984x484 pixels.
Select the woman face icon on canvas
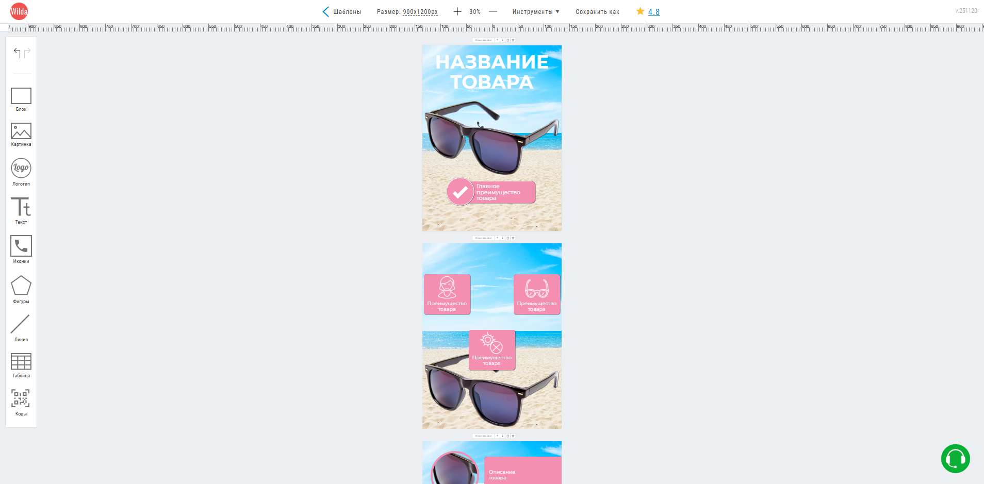coord(447,288)
